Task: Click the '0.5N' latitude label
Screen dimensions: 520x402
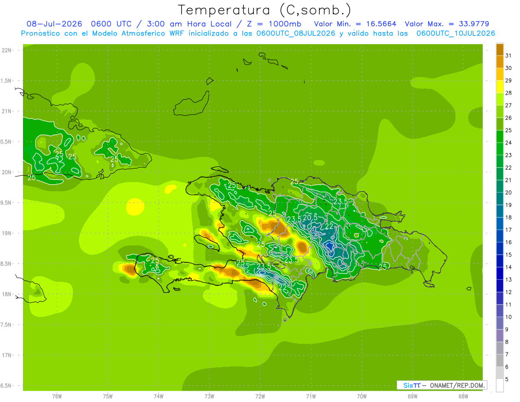Action: pyautogui.click(x=6, y=142)
